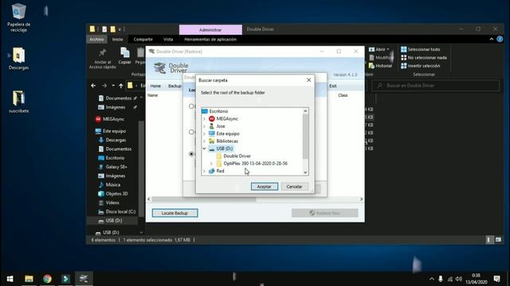The width and height of the screenshot is (510, 286).
Task: Click the taskbar clock and date
Action: [x=477, y=279]
